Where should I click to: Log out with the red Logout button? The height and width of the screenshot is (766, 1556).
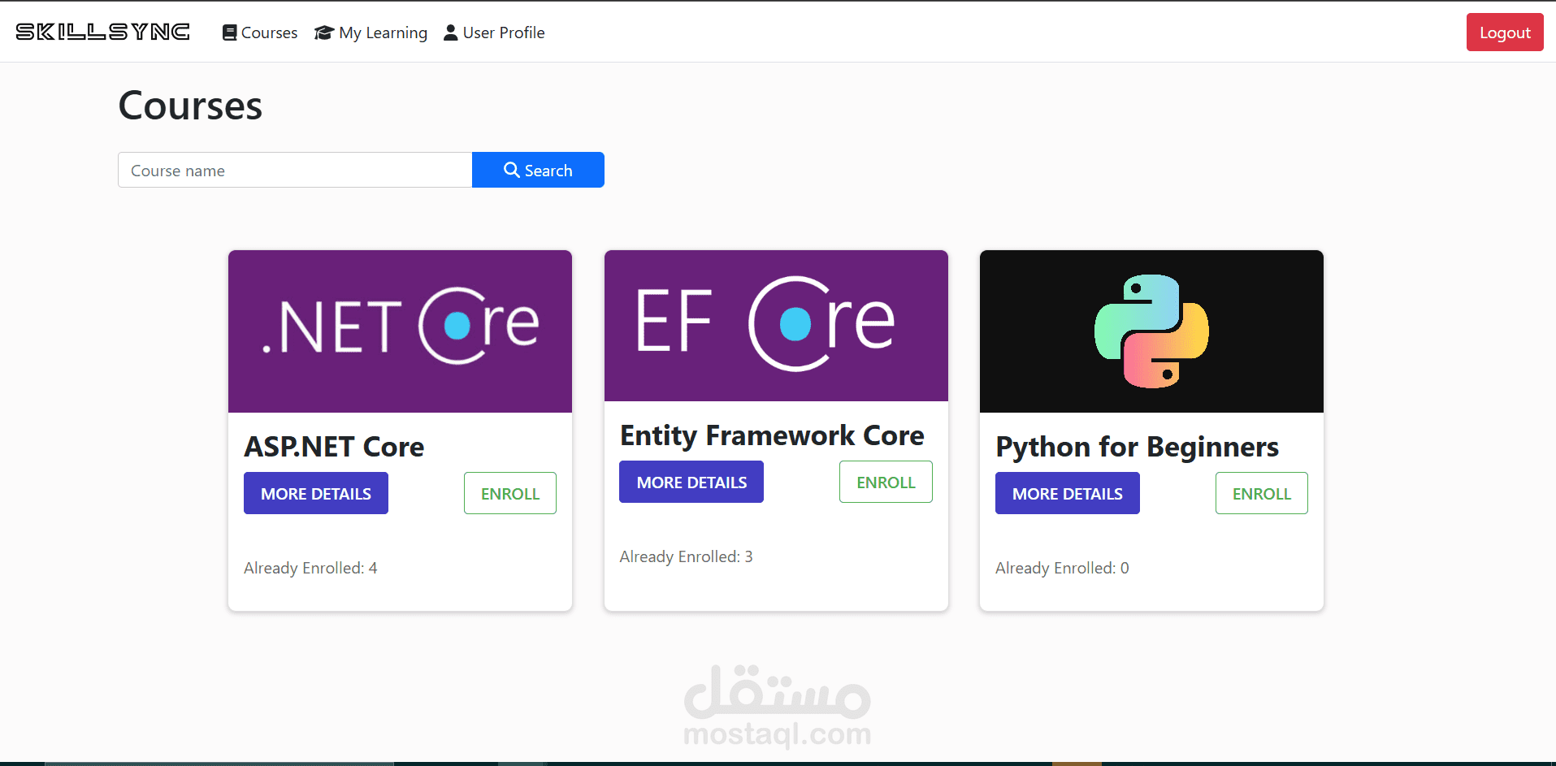coord(1505,32)
